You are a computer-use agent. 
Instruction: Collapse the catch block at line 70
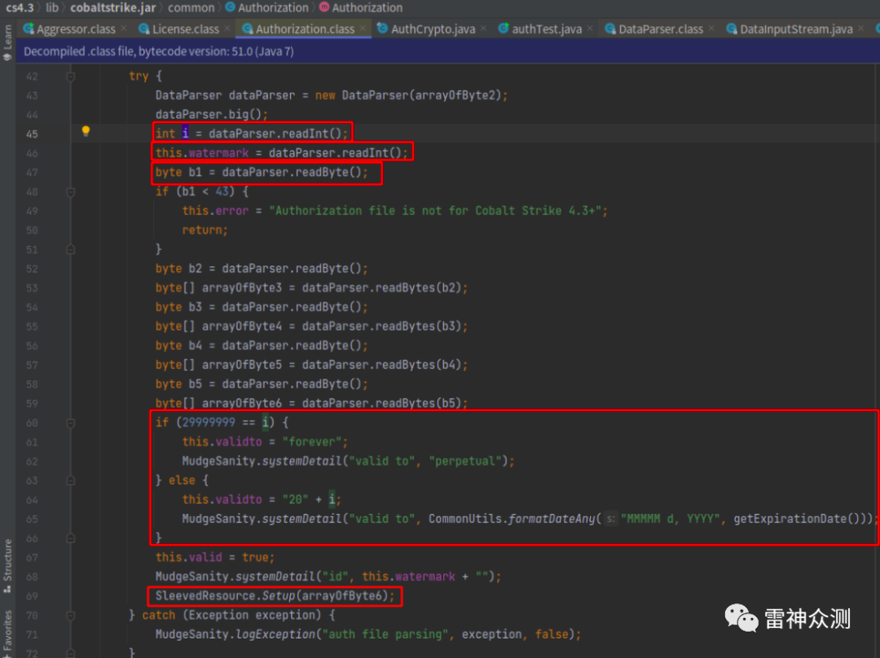click(71, 616)
